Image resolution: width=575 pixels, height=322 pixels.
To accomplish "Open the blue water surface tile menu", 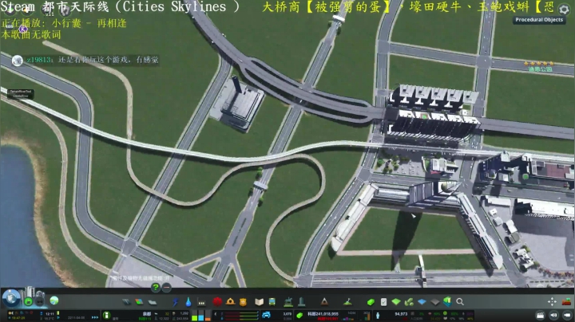I will click(x=422, y=302).
